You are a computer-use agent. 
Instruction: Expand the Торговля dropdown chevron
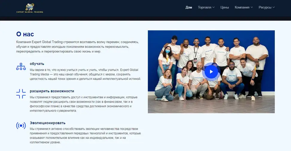tap(214, 7)
